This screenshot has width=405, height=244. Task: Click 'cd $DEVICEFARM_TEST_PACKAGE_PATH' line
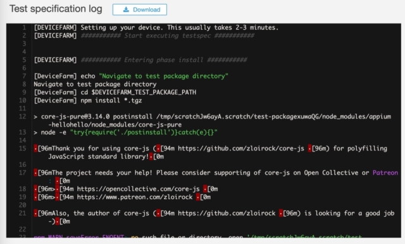(x=115, y=92)
